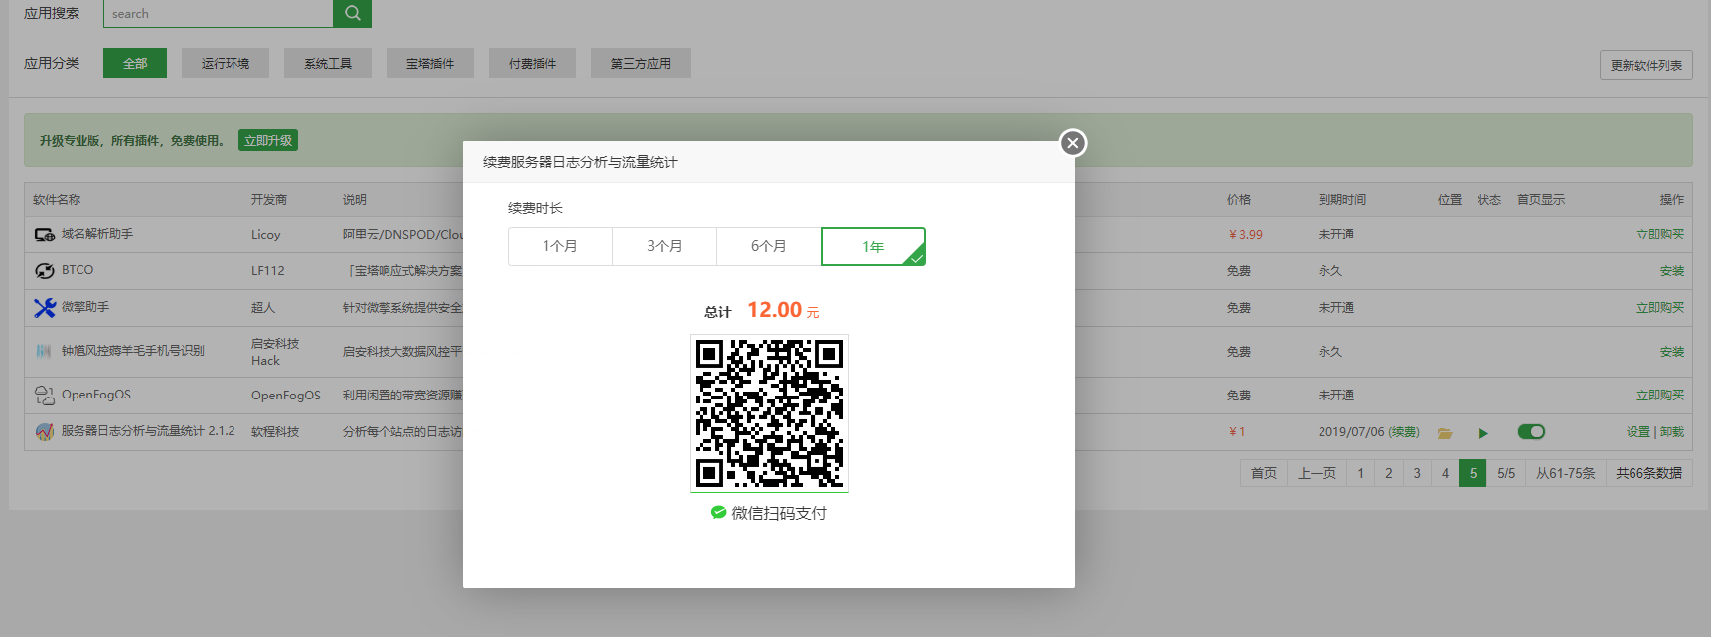The width and height of the screenshot is (1711, 637).
Task: Click current pagination page 5
Action: pos(1473,473)
